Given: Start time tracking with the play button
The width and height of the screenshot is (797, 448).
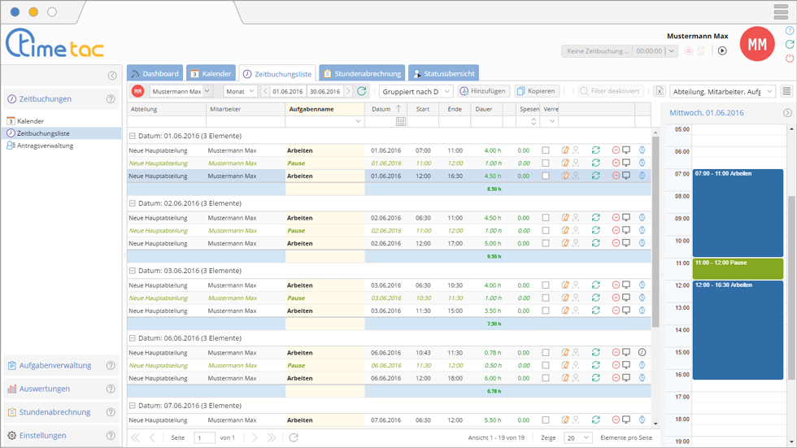Looking at the screenshot, I should 722,50.
